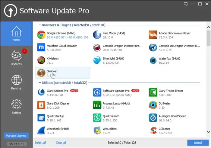Click the Comodo Dragon browser icon
The image size is (211, 148).
tap(97, 48)
